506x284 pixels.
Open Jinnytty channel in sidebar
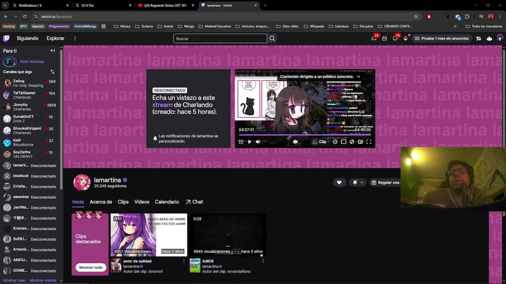(30, 107)
